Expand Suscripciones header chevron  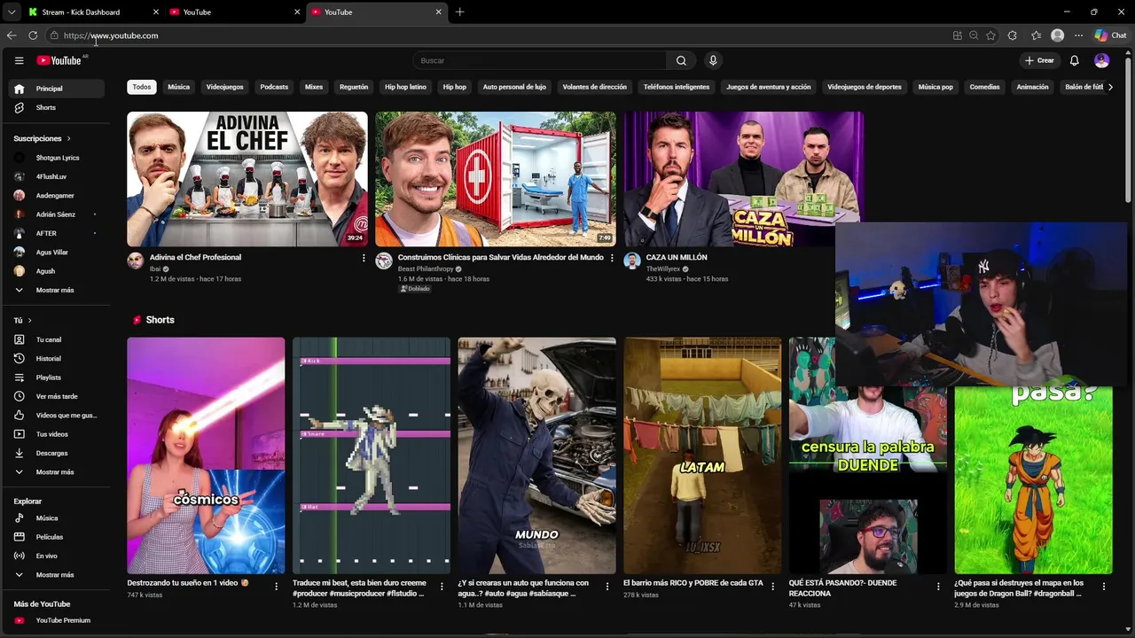point(68,139)
